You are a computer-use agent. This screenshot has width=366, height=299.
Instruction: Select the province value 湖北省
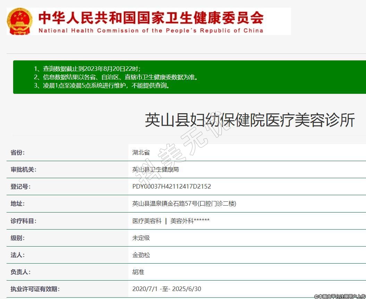(x=141, y=152)
